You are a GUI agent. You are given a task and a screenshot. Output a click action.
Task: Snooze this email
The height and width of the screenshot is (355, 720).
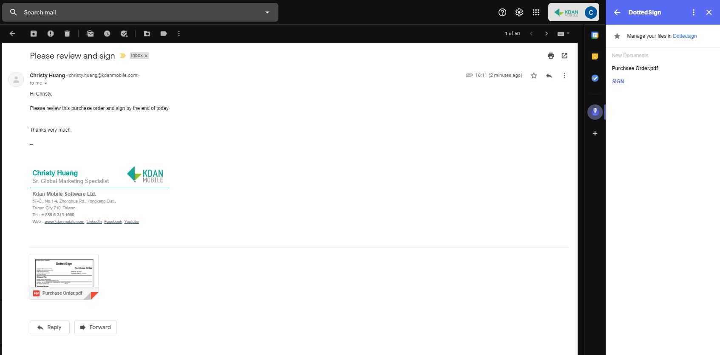tap(107, 34)
